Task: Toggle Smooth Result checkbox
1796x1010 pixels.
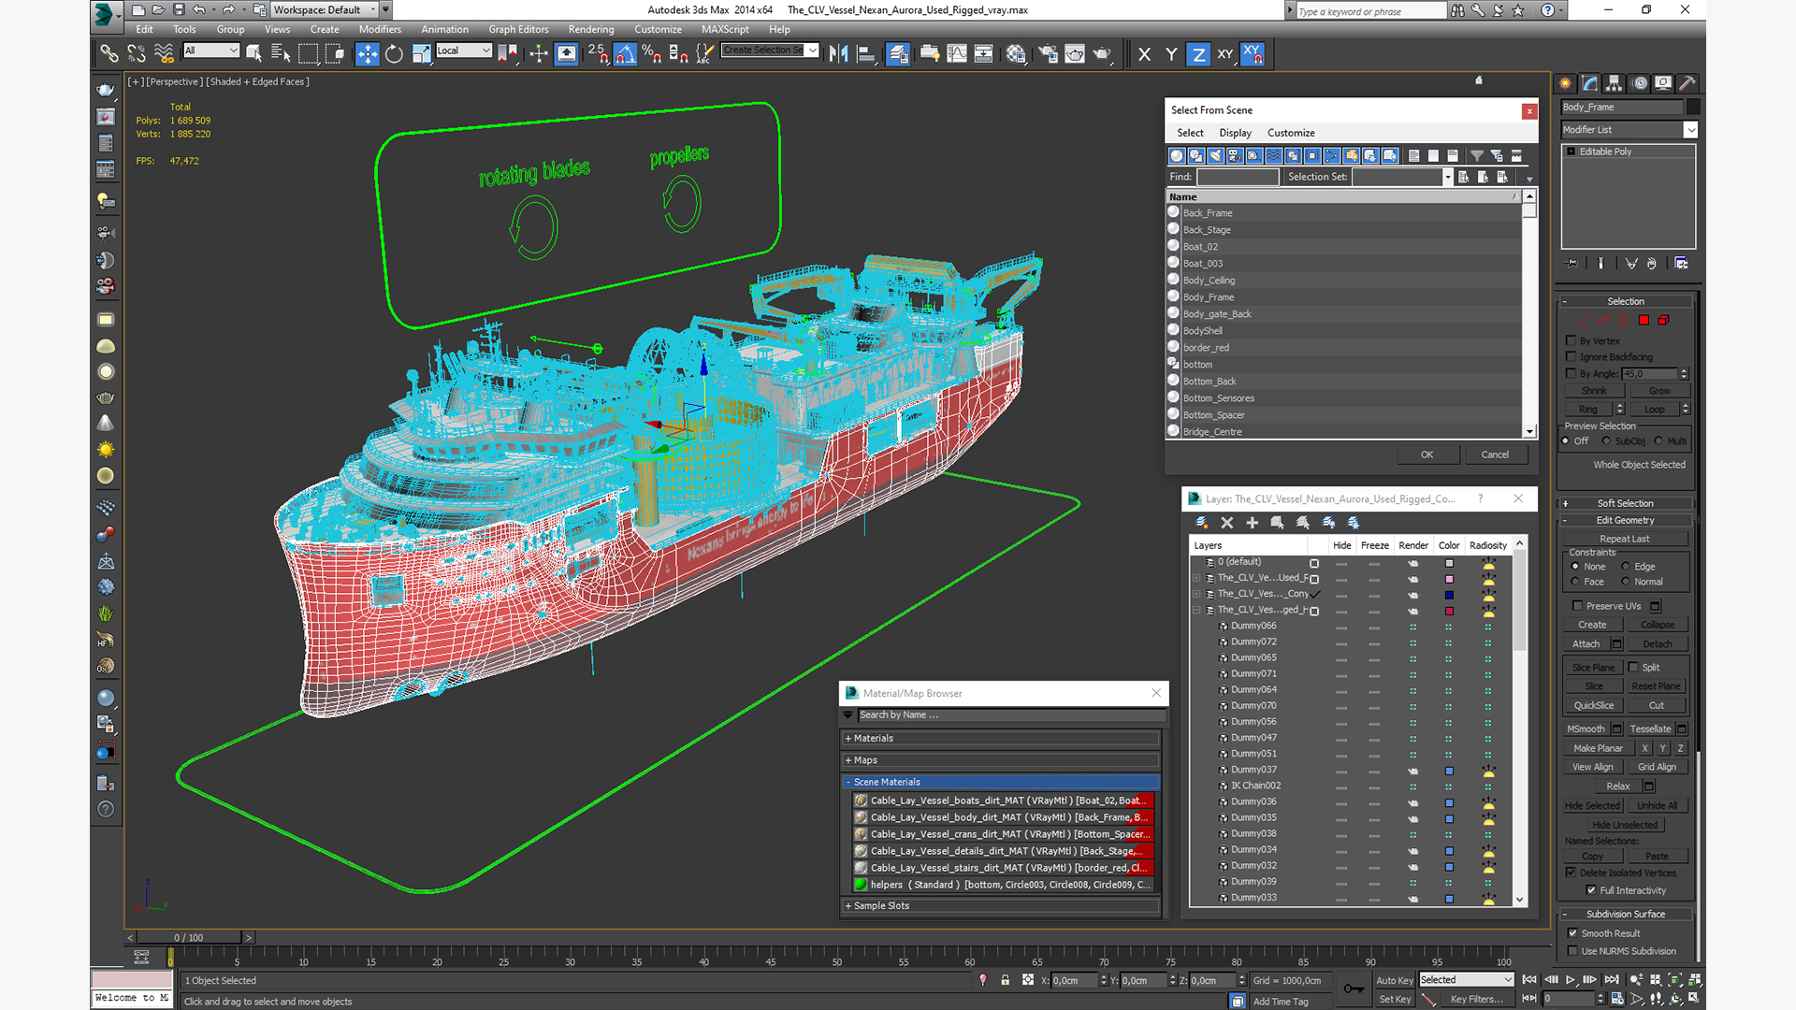Action: (x=1572, y=933)
